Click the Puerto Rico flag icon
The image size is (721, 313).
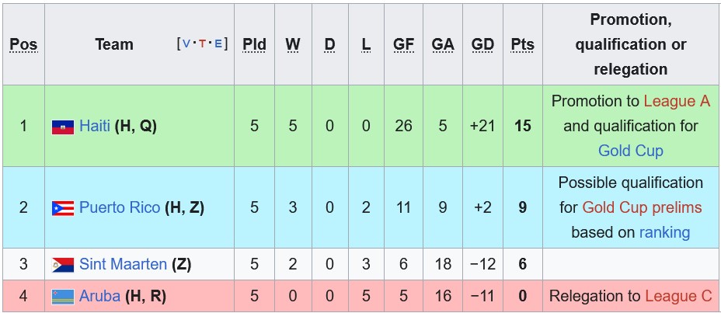63,208
